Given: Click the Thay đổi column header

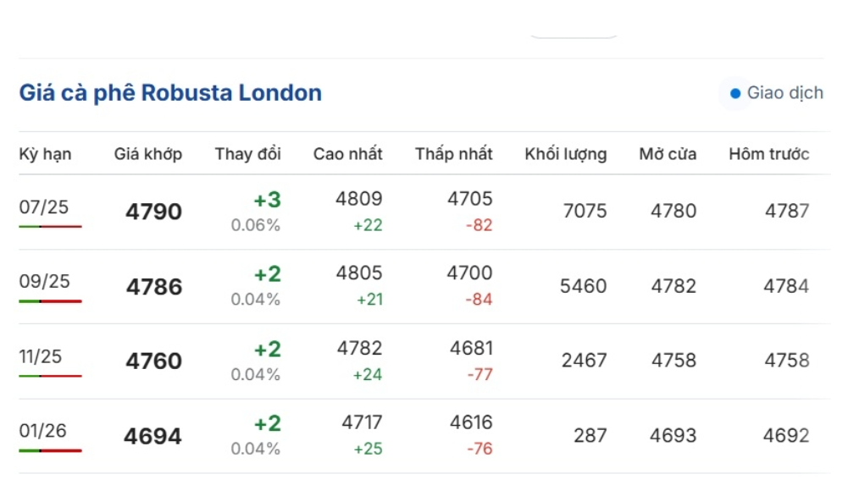Looking at the screenshot, I should coord(247,154).
